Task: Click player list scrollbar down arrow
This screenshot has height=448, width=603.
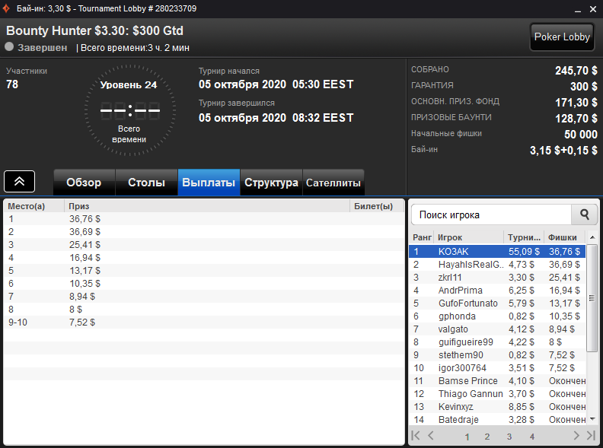Action: point(592,419)
